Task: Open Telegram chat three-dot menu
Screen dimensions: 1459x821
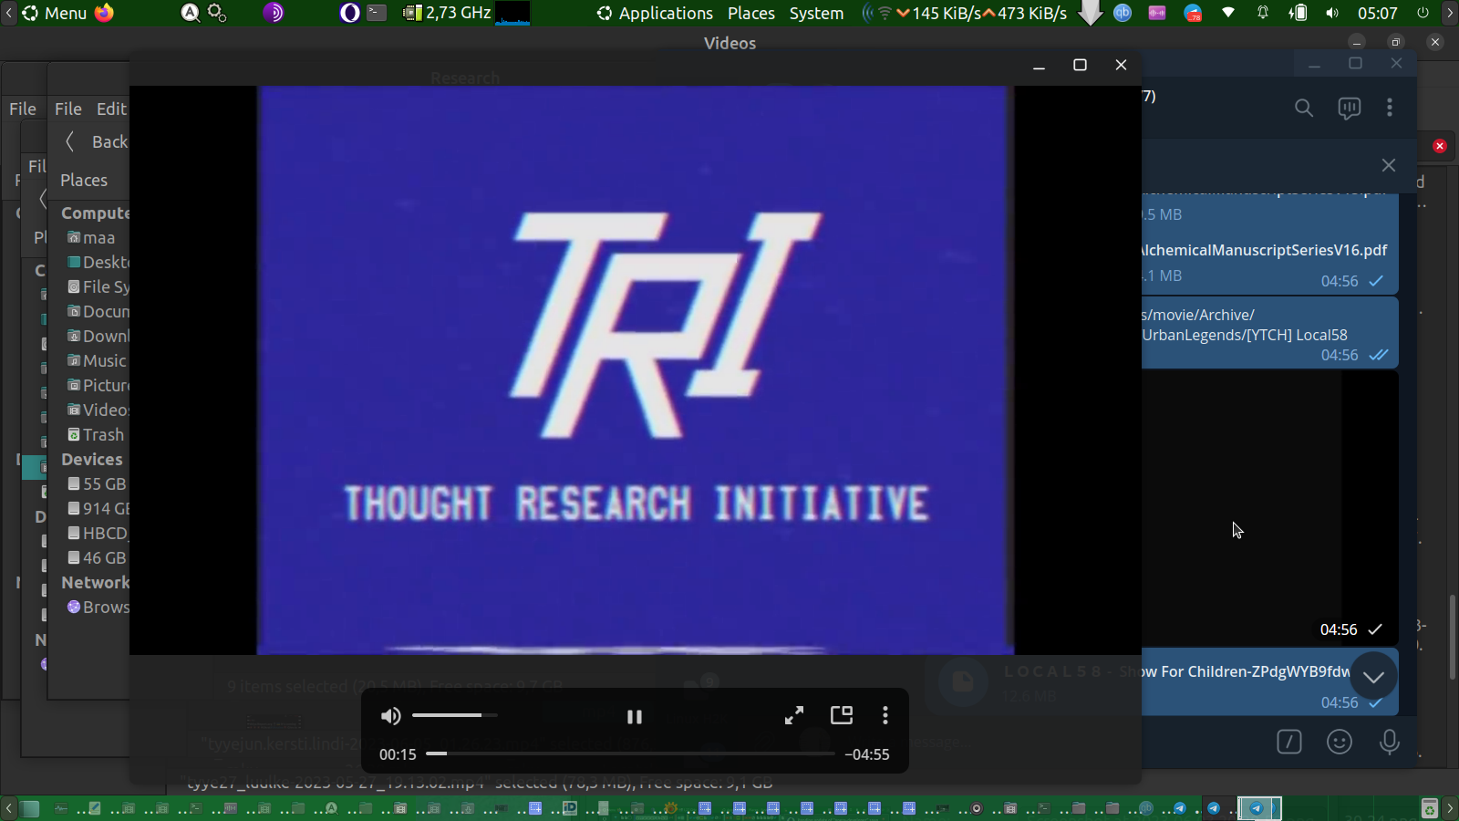Action: pos(1390,108)
